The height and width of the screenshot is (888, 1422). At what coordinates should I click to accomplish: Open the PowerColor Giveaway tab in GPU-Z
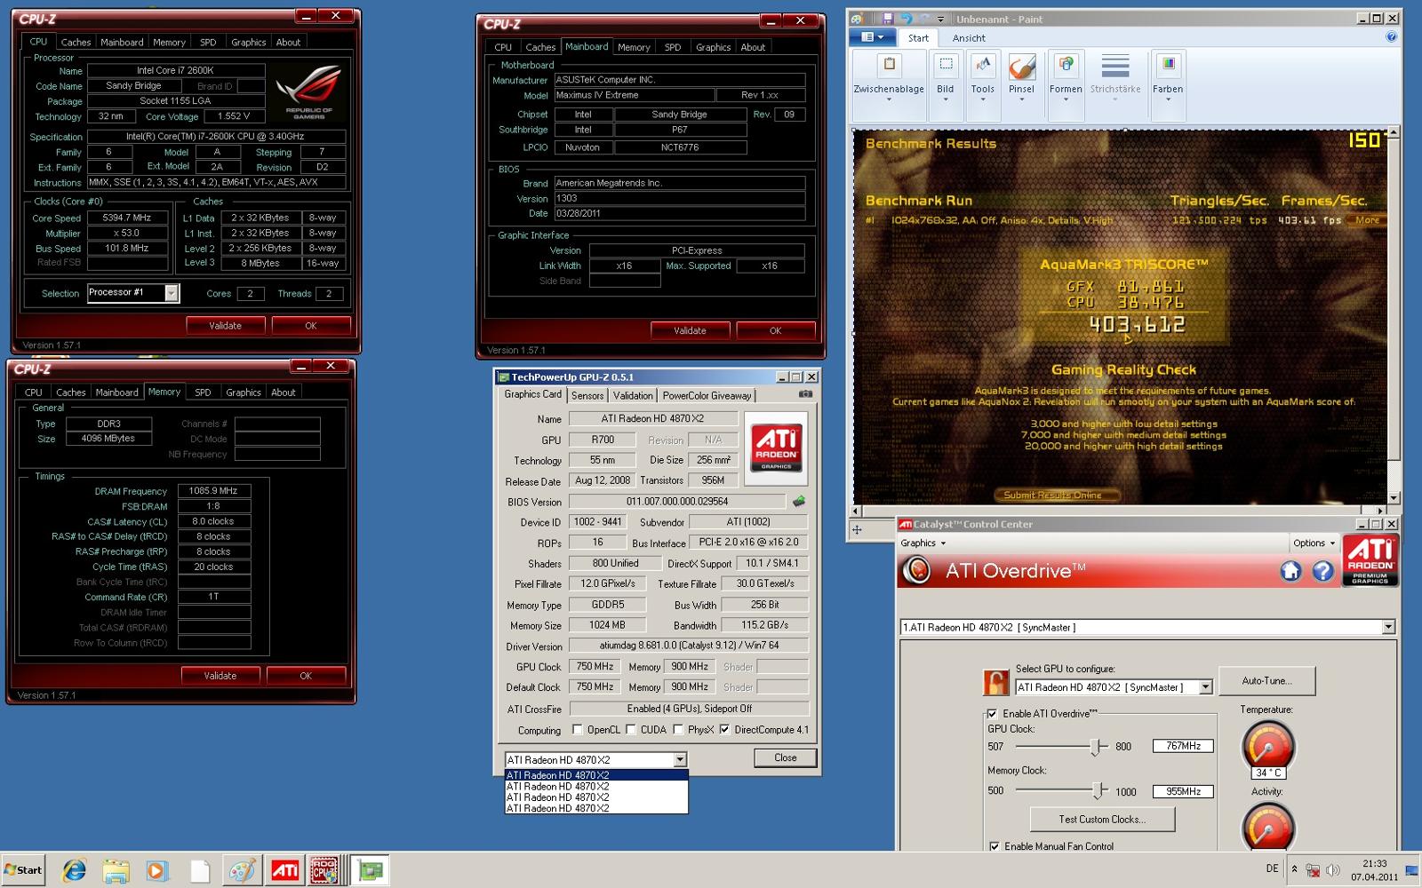(x=707, y=395)
